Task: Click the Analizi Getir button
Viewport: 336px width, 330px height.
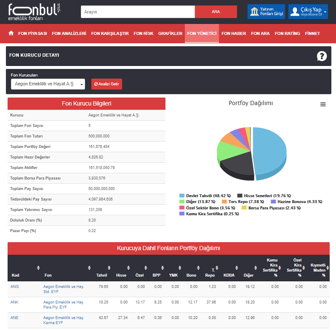Action: pos(107,84)
